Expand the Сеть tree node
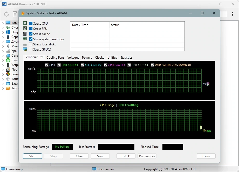 pyautogui.click(x=3, y=56)
